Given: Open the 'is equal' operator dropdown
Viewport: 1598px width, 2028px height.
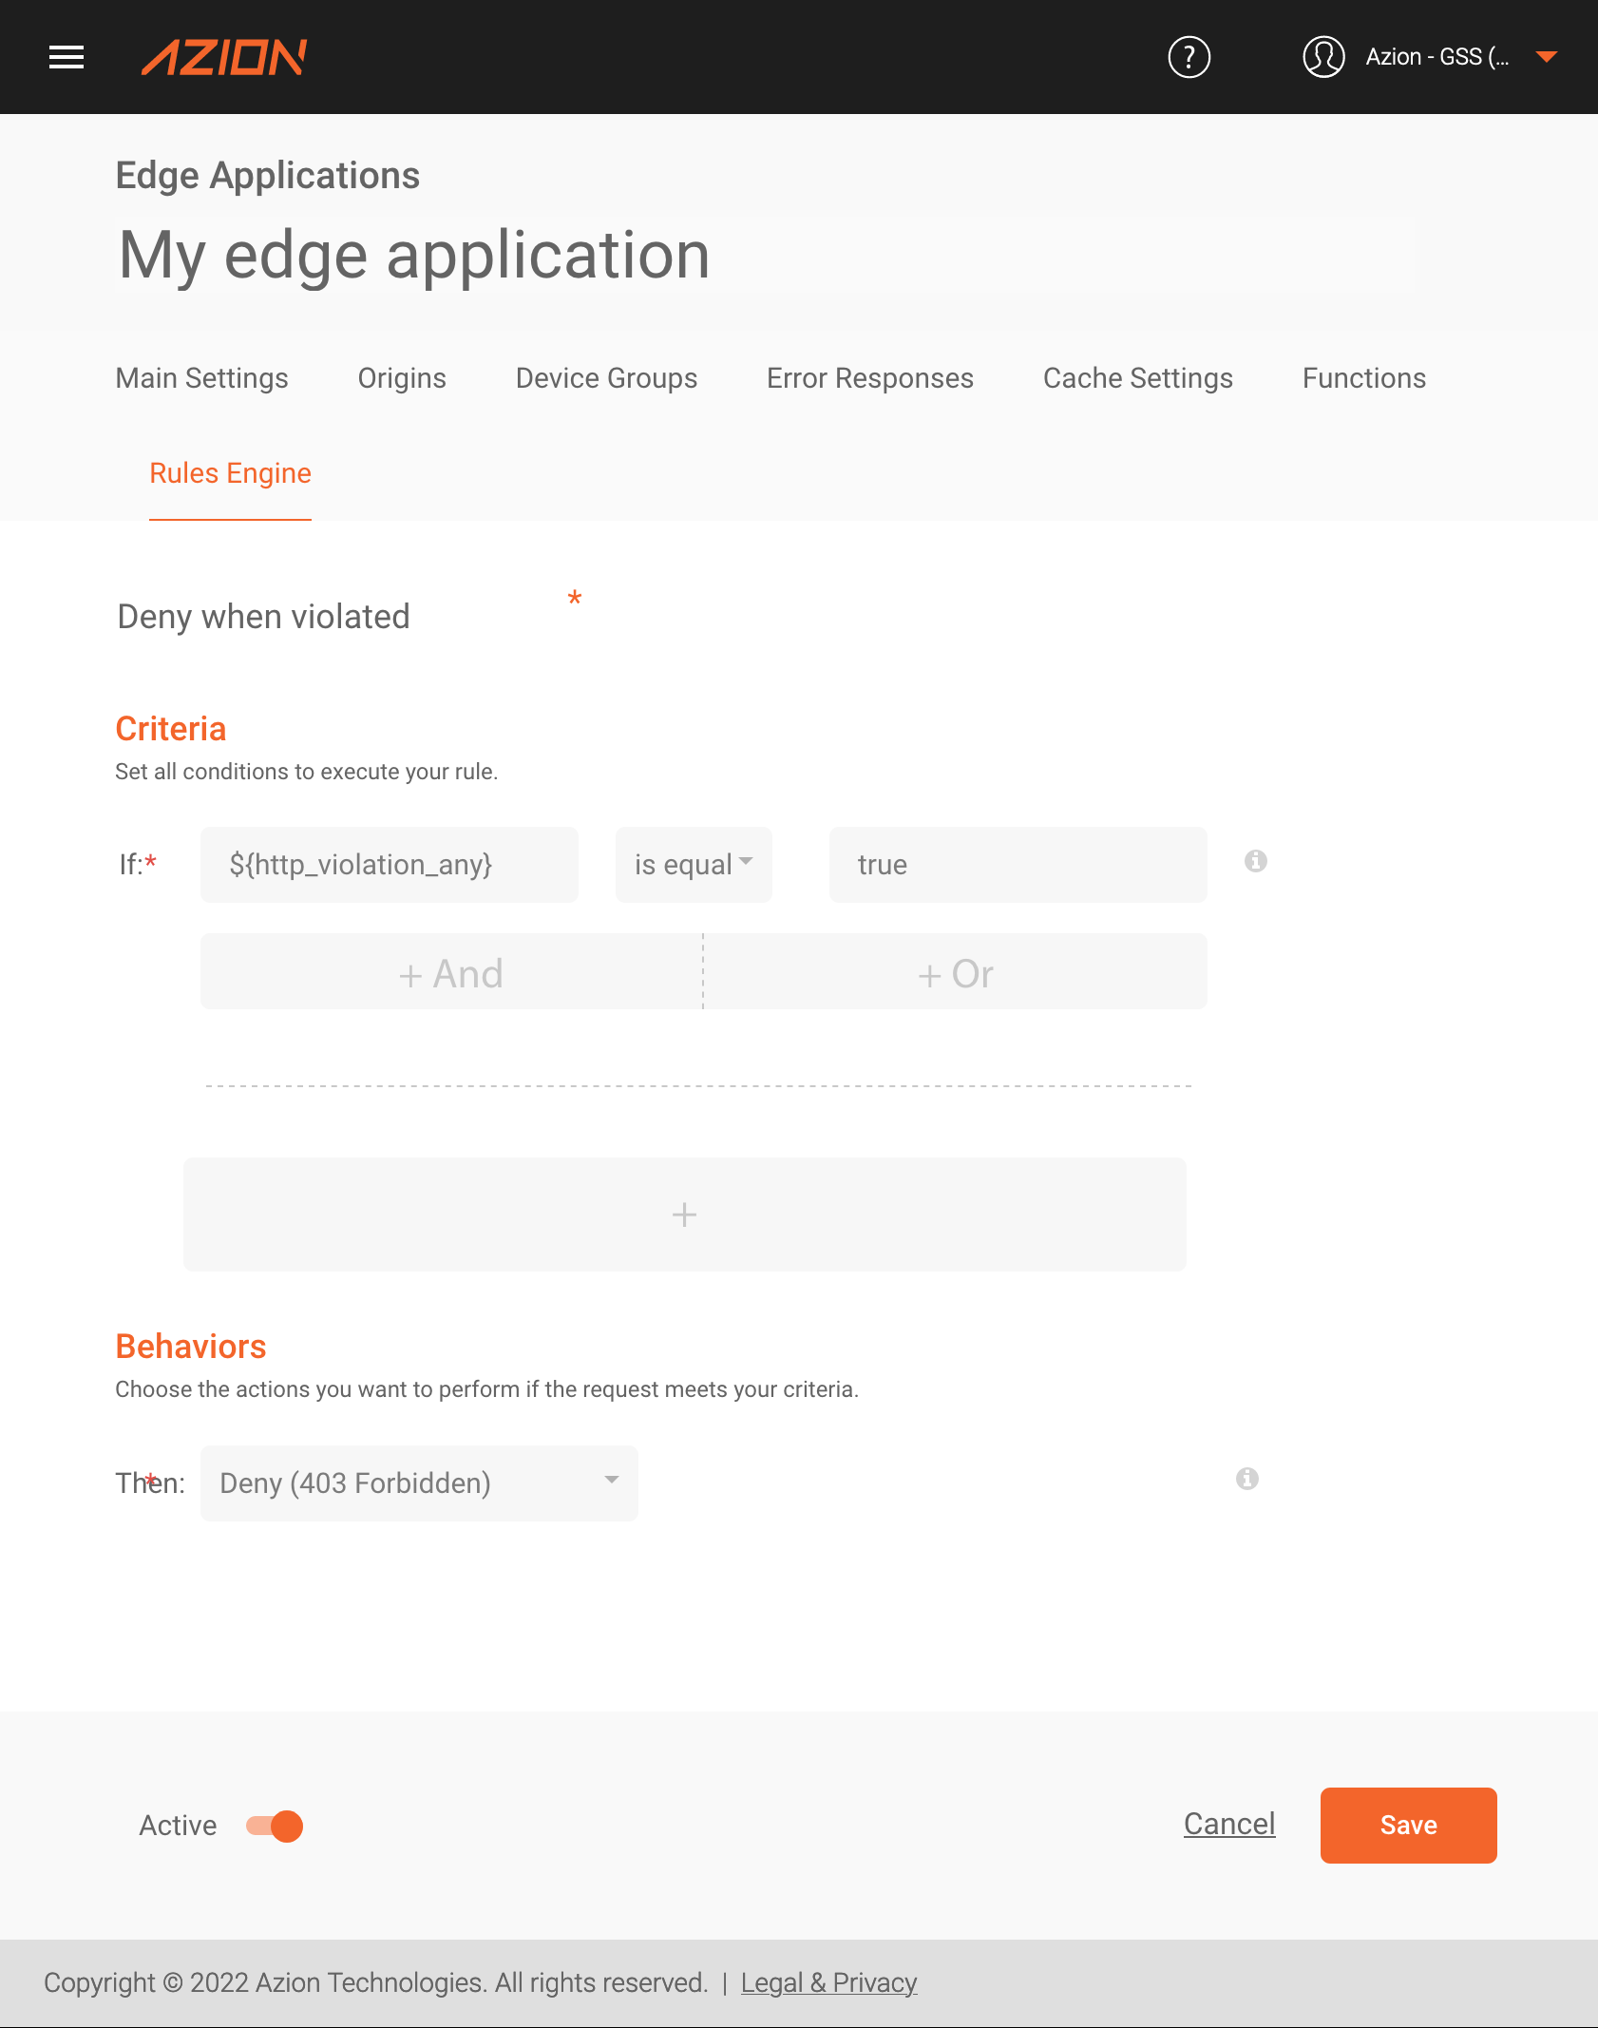Looking at the screenshot, I should click(x=694, y=865).
